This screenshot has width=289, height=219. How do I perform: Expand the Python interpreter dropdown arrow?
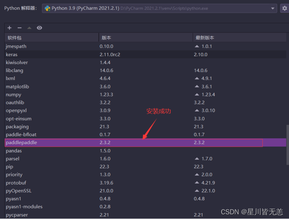tap(273, 8)
